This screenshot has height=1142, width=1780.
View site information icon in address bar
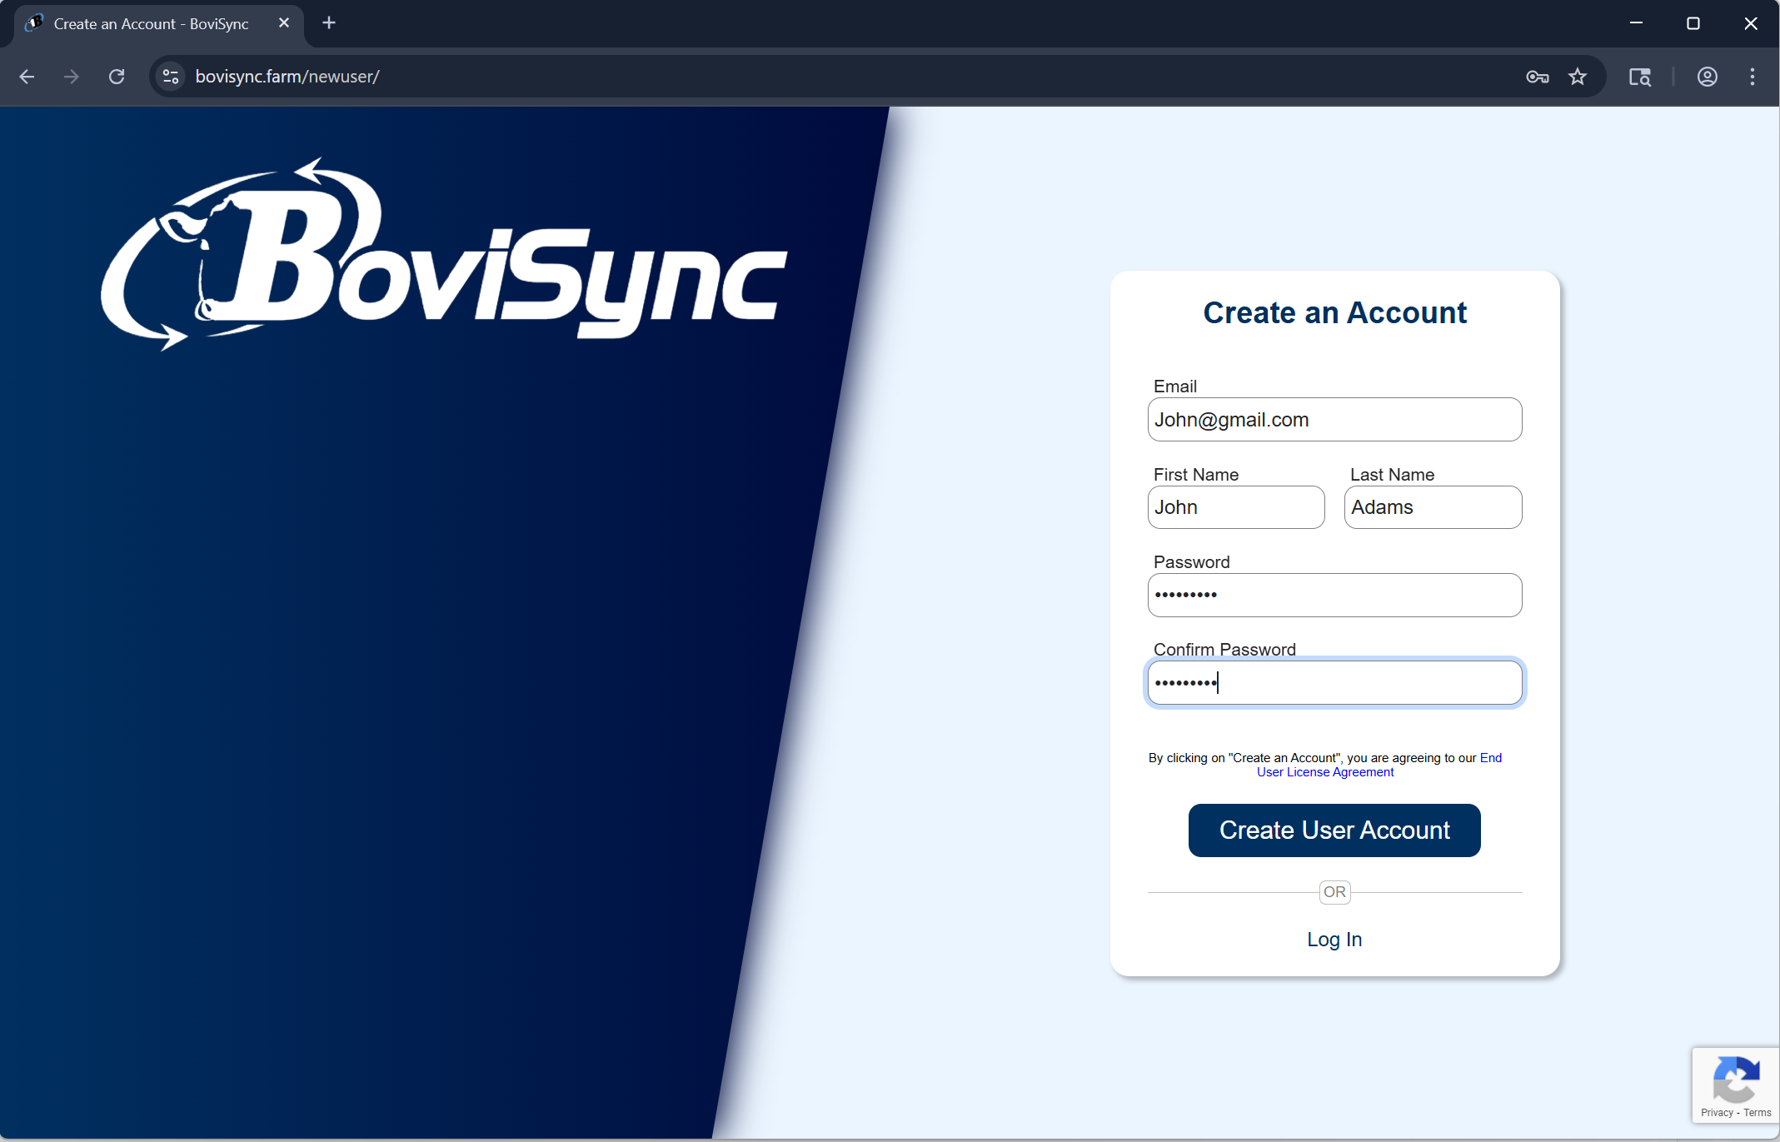(x=171, y=77)
